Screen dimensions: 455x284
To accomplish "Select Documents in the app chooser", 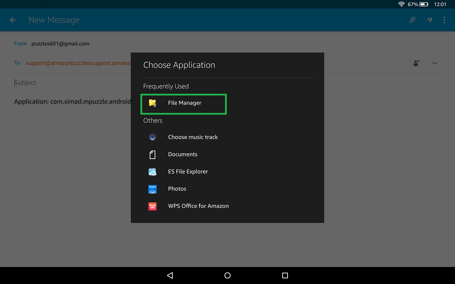I will pos(183,154).
